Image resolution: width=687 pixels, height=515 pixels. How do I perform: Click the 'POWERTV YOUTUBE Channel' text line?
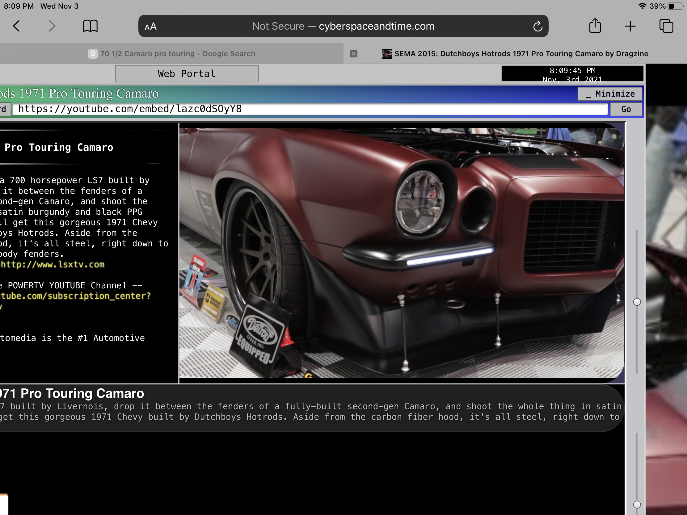[71, 285]
